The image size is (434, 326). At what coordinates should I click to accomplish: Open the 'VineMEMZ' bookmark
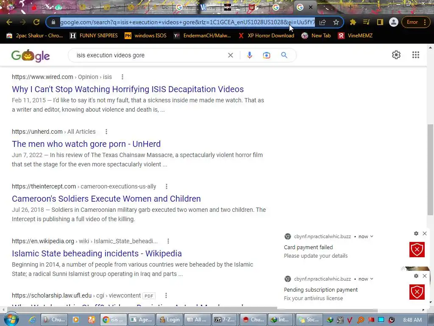pos(355,36)
